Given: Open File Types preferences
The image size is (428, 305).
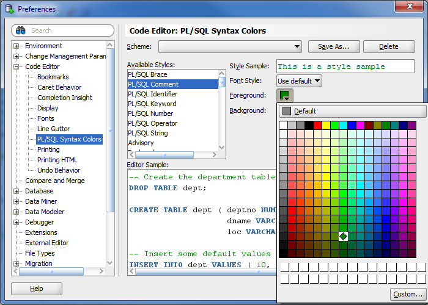Looking at the screenshot, I should 40,253.
